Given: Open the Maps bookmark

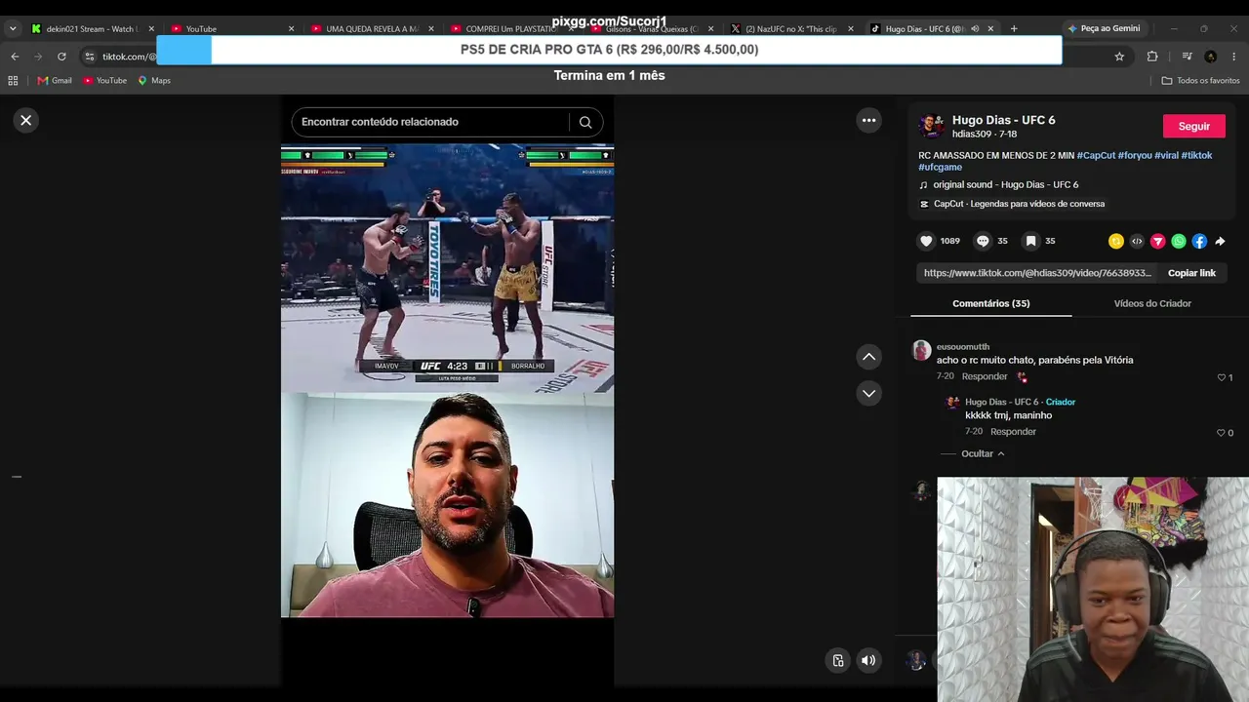Looking at the screenshot, I should click(x=154, y=81).
